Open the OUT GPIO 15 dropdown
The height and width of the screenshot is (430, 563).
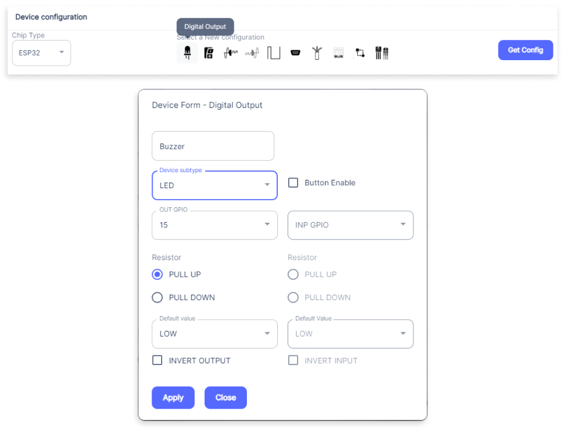click(215, 225)
